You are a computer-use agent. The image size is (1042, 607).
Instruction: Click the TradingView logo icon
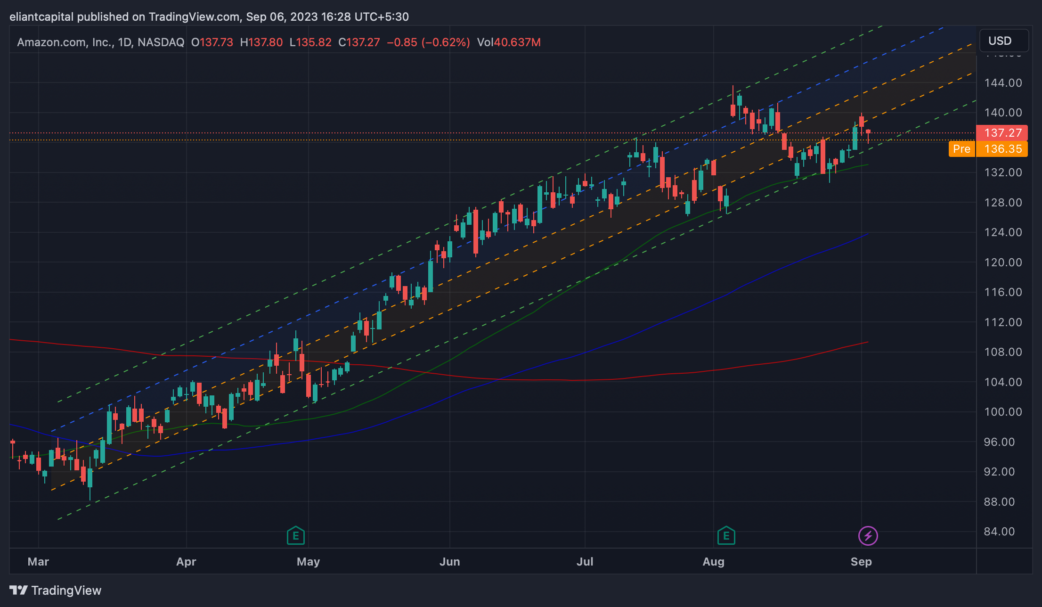(19, 590)
